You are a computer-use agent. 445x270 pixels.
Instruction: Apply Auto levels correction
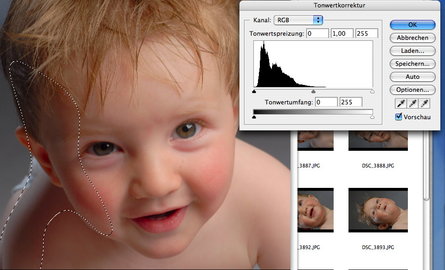413,77
